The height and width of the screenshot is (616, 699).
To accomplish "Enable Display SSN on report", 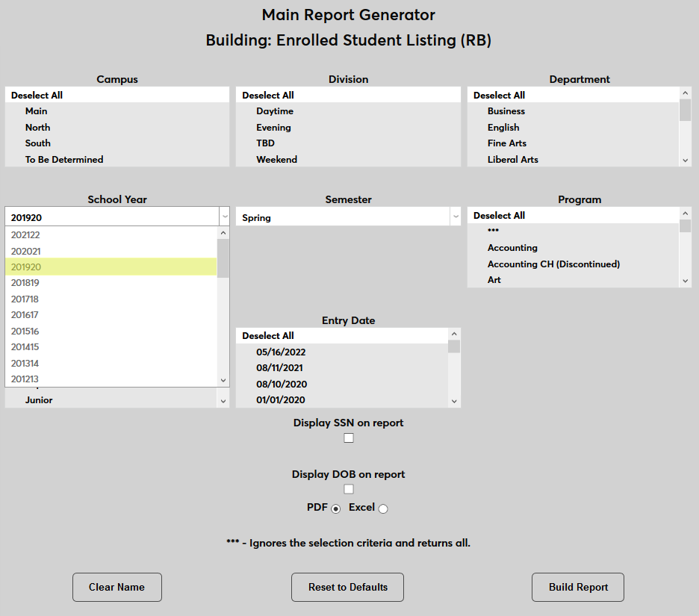I will tap(348, 438).
